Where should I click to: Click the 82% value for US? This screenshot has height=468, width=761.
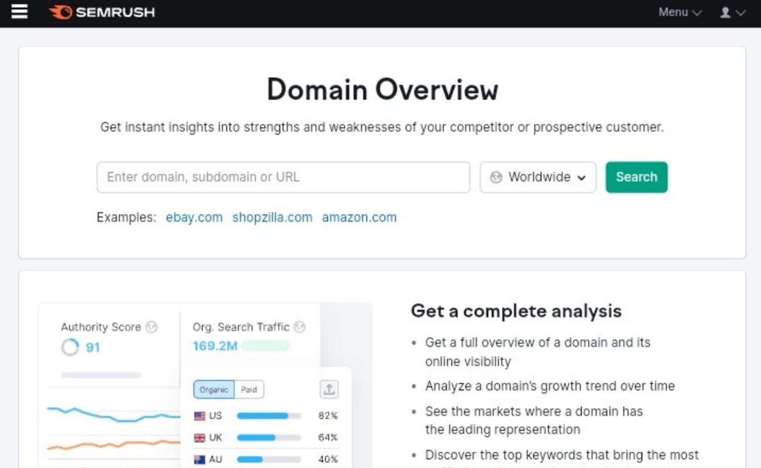(x=328, y=416)
